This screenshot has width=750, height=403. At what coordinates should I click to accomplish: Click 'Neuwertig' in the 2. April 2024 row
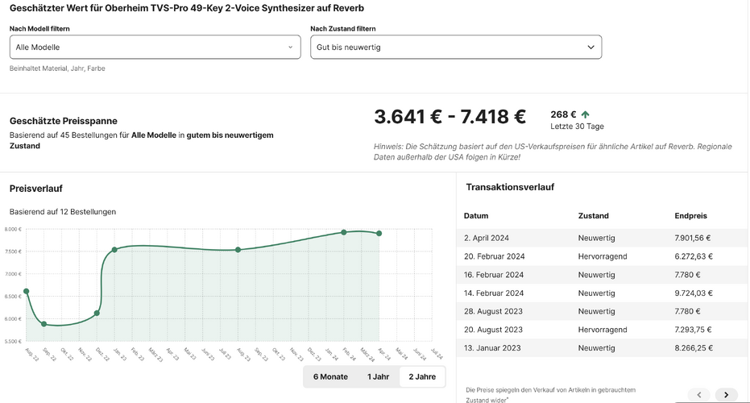tap(596, 238)
